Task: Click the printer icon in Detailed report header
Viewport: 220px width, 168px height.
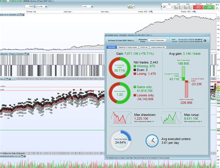Action: coord(205,40)
